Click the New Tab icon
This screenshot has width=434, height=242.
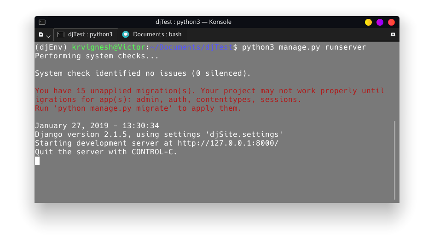(41, 34)
